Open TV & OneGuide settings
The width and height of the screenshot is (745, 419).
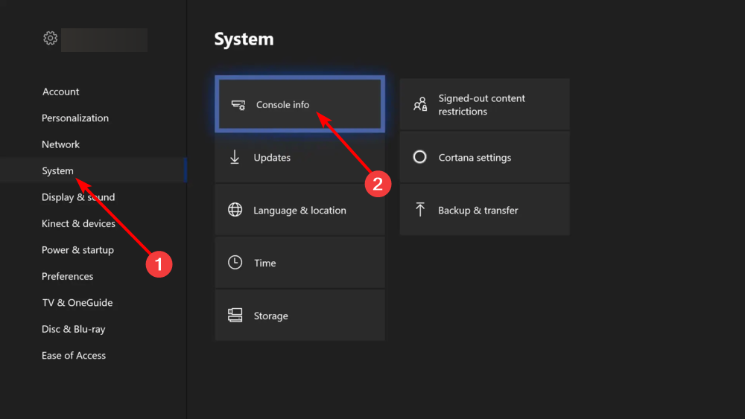tap(77, 303)
